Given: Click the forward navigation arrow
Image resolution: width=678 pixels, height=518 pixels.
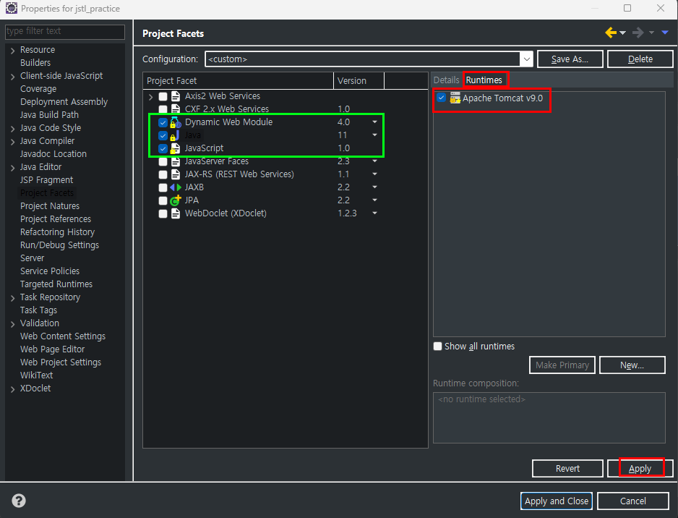Looking at the screenshot, I should click(x=638, y=33).
